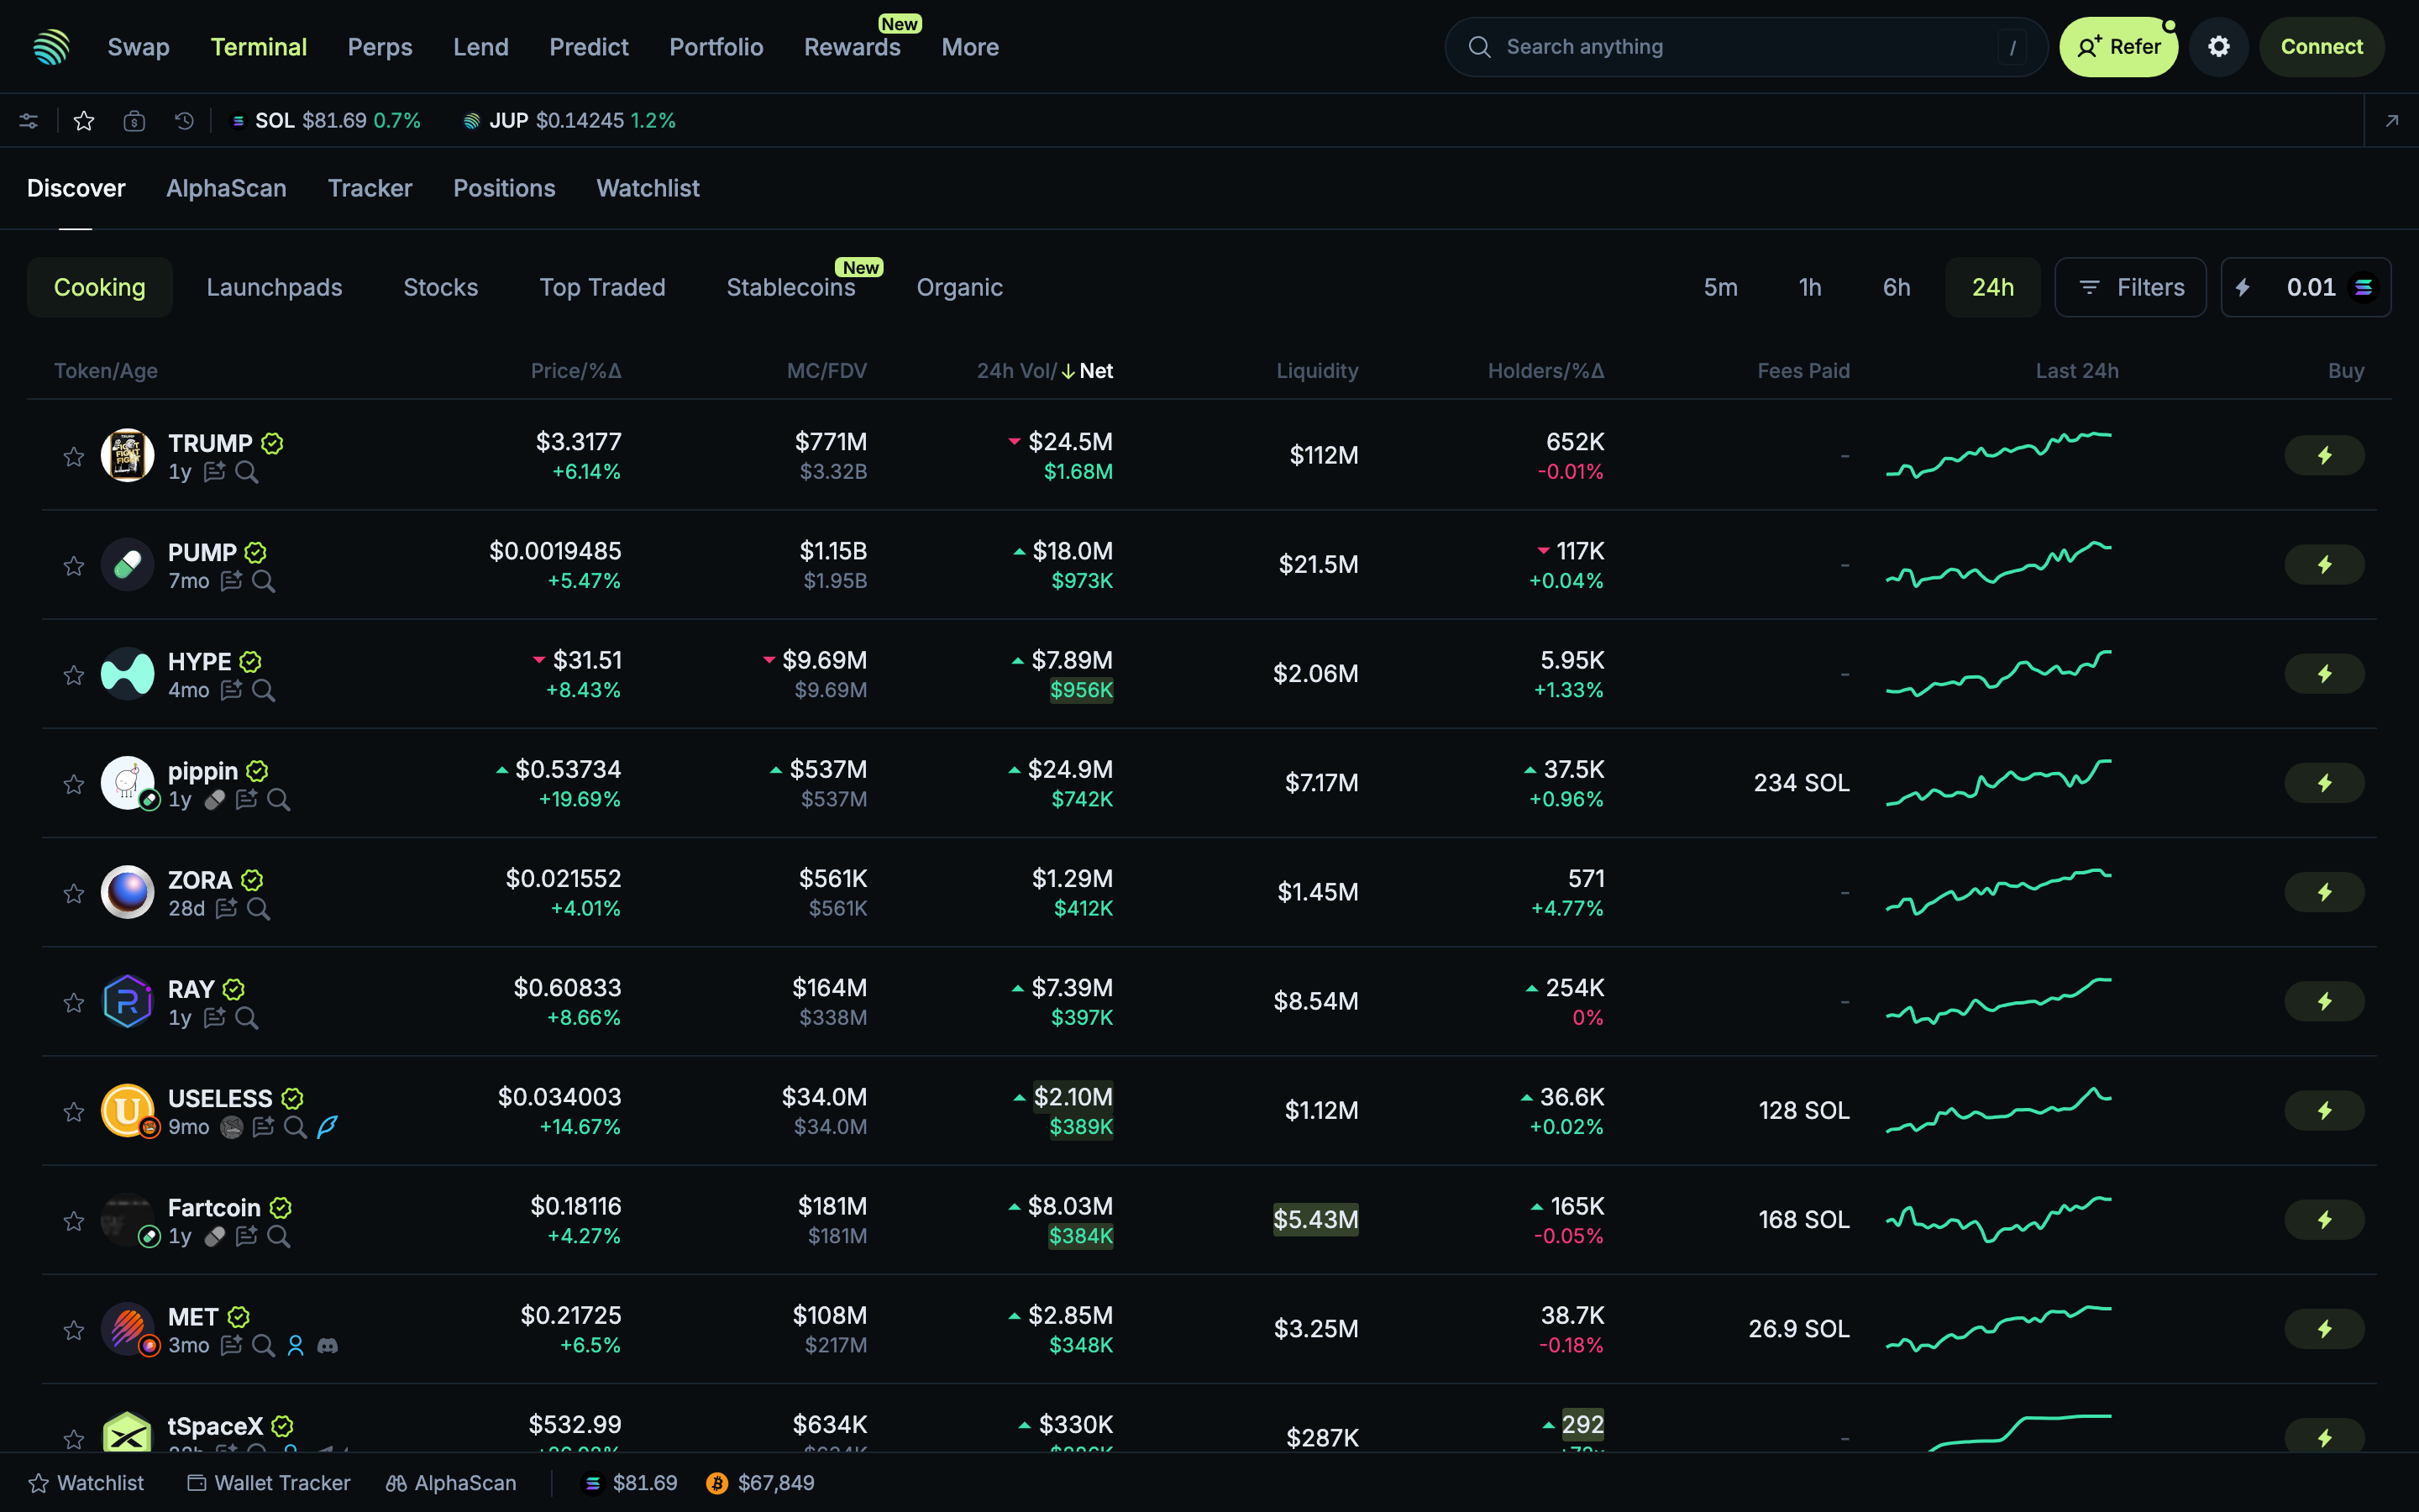The width and height of the screenshot is (2419, 1512).
Task: Open the Top Traded category tab
Action: (601, 287)
